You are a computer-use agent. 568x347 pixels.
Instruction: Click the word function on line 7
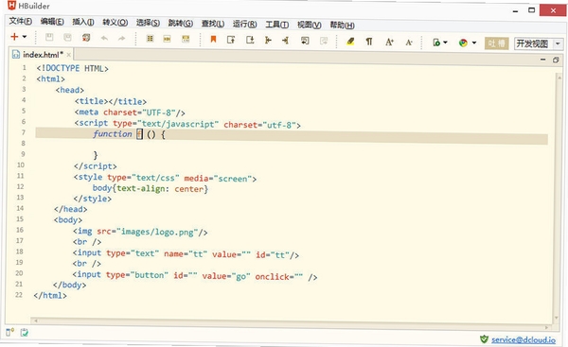pos(113,134)
